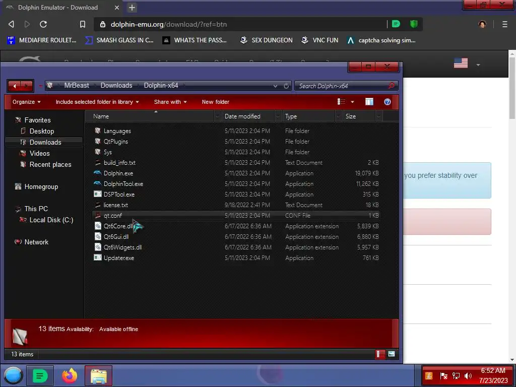
Task: Select Updater.exe file
Action: pyautogui.click(x=118, y=258)
